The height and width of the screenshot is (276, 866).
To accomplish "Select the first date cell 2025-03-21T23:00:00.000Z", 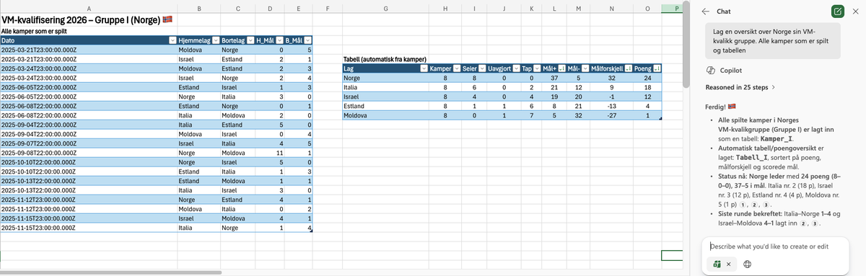I will pos(89,50).
